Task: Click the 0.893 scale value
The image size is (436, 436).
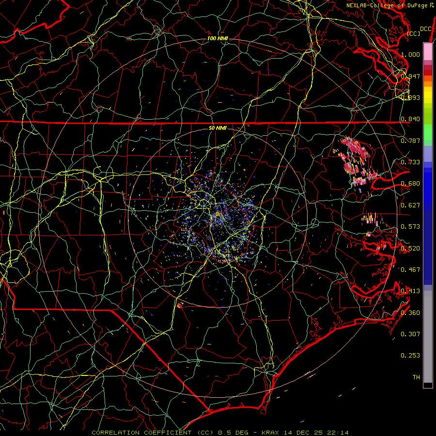Action: (410, 97)
